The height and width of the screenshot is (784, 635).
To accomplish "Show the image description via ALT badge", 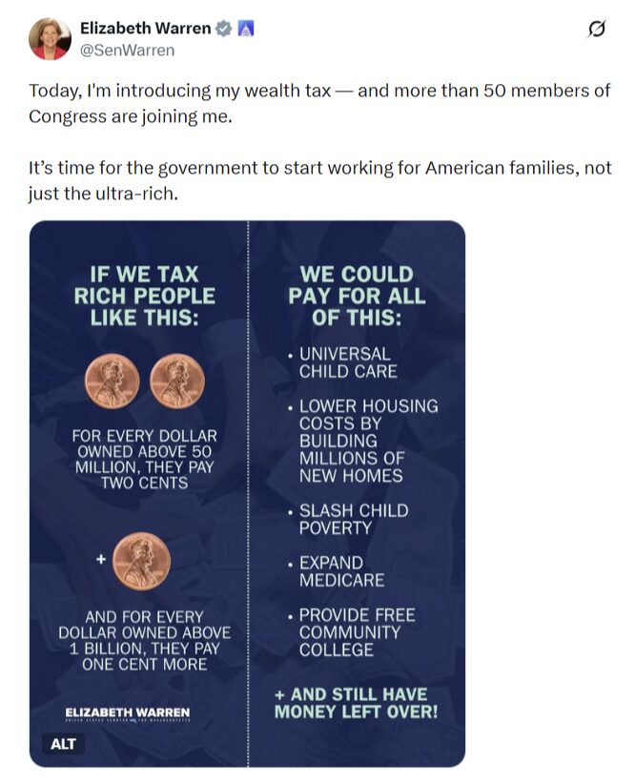I will (63, 741).
